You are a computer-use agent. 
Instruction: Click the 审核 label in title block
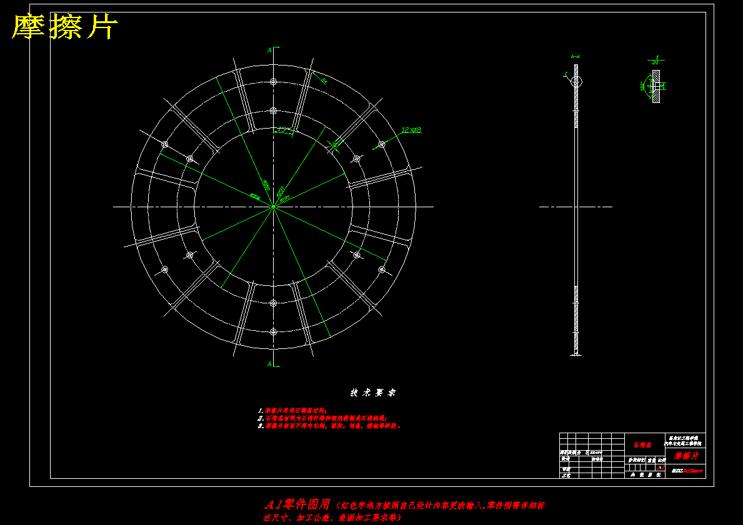click(566, 469)
